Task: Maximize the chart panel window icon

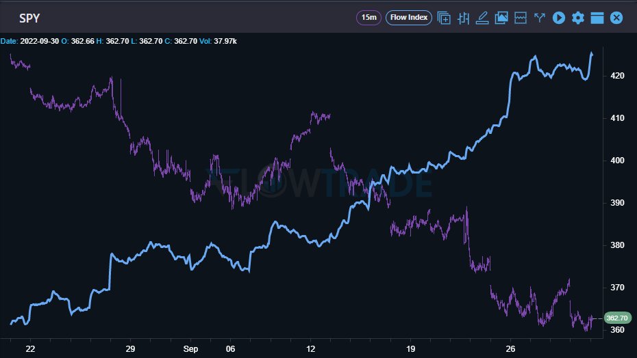Action: (597, 18)
